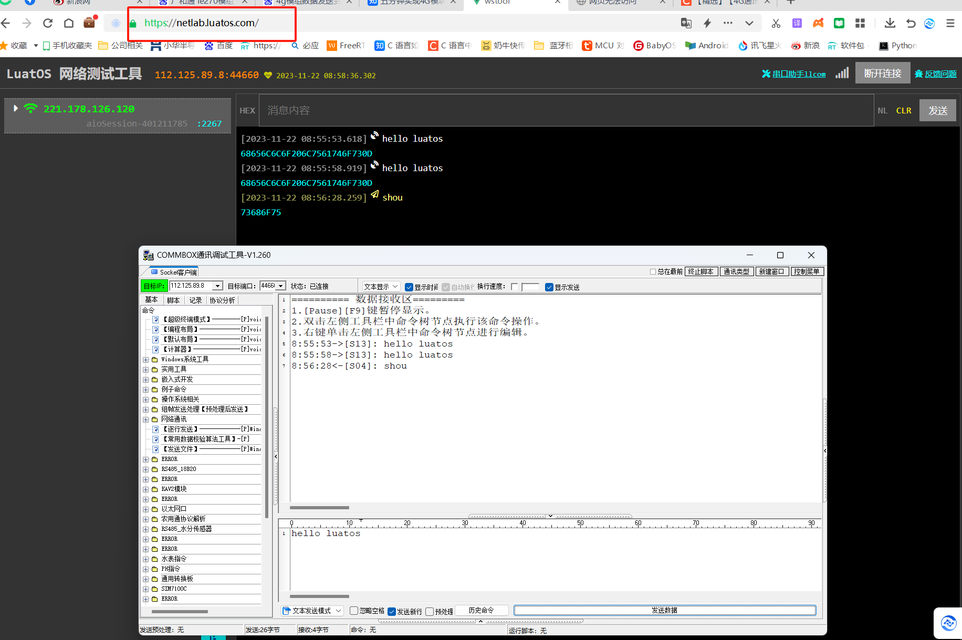Uncheck the 显示发送 checkbox

coord(549,287)
